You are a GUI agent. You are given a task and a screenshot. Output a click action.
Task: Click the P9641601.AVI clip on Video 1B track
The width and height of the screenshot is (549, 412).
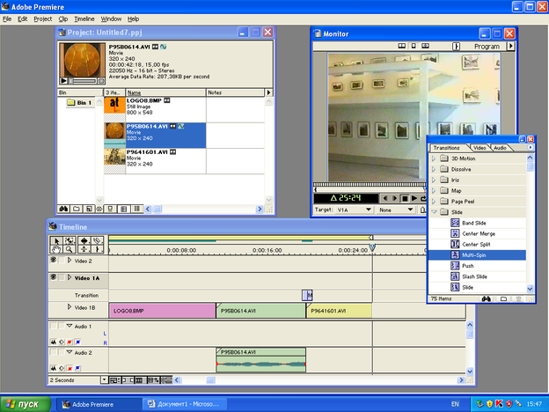pos(339,311)
